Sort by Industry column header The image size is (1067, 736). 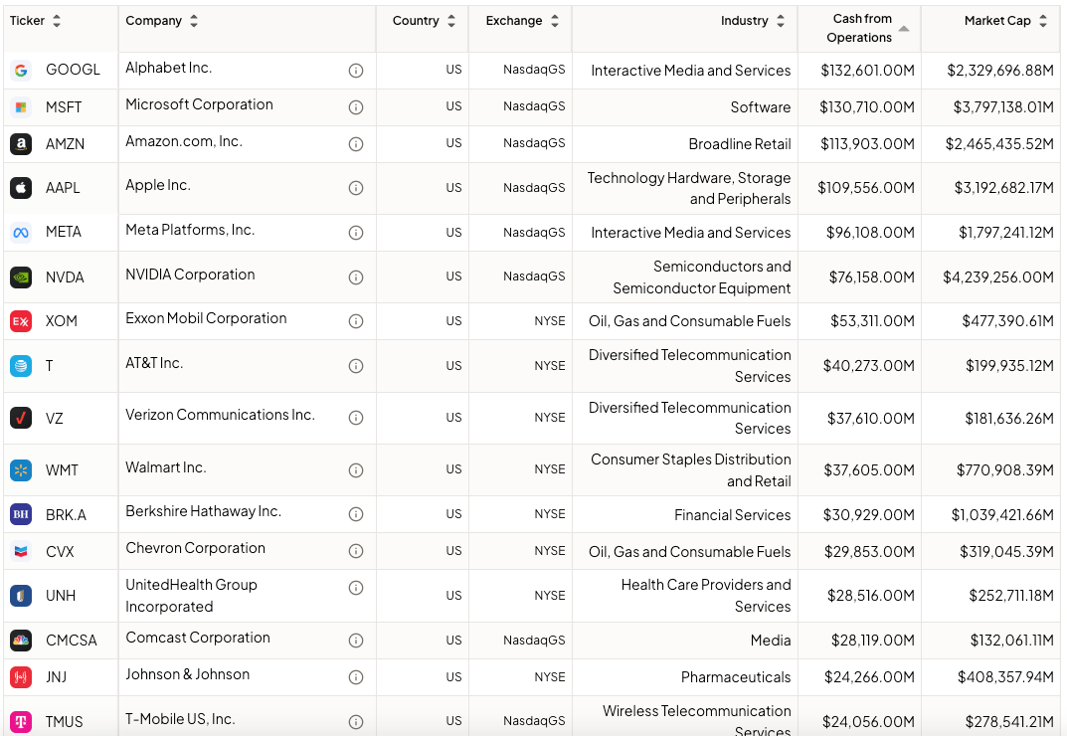780,21
